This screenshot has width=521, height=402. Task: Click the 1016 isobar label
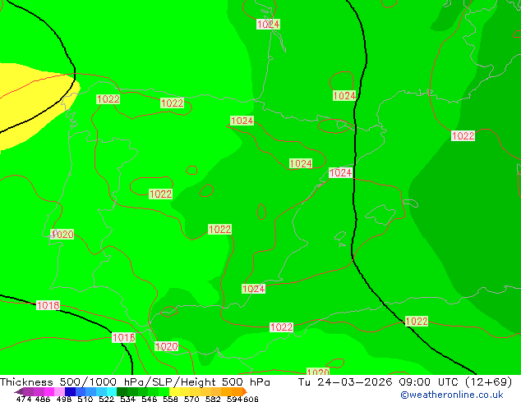123,338
